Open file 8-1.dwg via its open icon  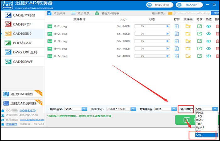click(x=177, y=26)
